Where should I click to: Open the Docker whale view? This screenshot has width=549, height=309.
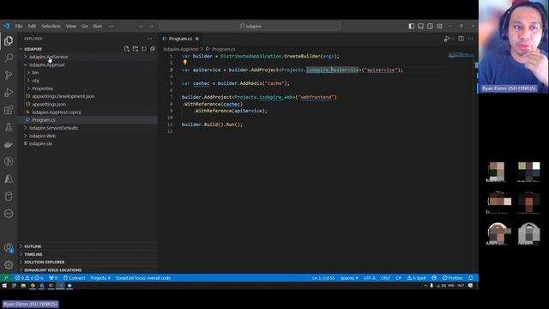click(9, 144)
